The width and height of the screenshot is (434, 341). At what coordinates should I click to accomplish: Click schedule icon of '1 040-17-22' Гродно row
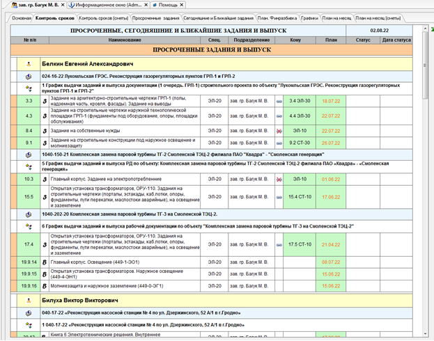pyautogui.click(x=29, y=325)
